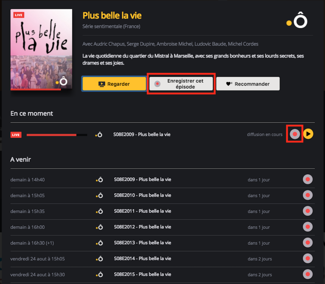Click the France Ô logo in the S08E2011 row
Screen dimensions: 325x284
[99, 211]
